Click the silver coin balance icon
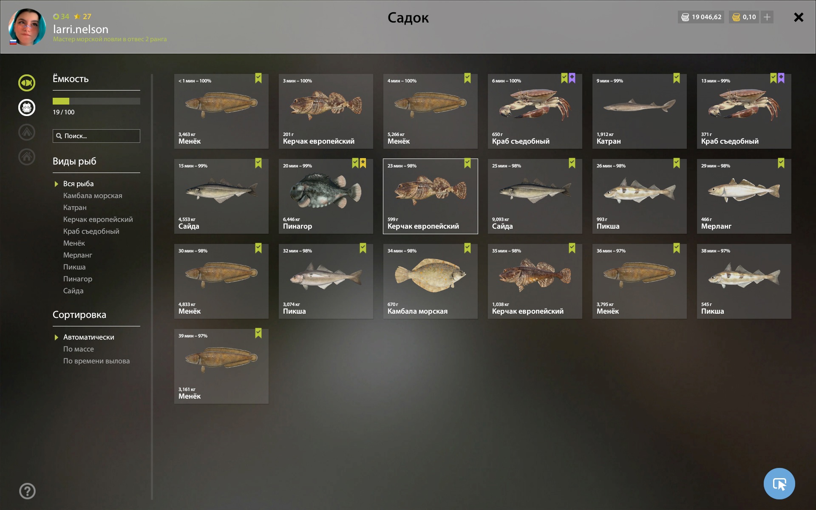Image resolution: width=816 pixels, height=510 pixels. click(x=685, y=17)
